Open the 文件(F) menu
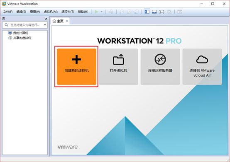Screen dimensions: 230x162 pyautogui.click(x=8, y=12)
